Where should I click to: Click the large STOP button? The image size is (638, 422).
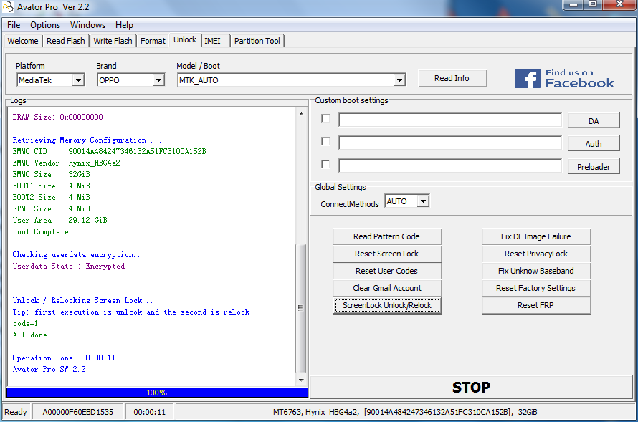click(471, 387)
